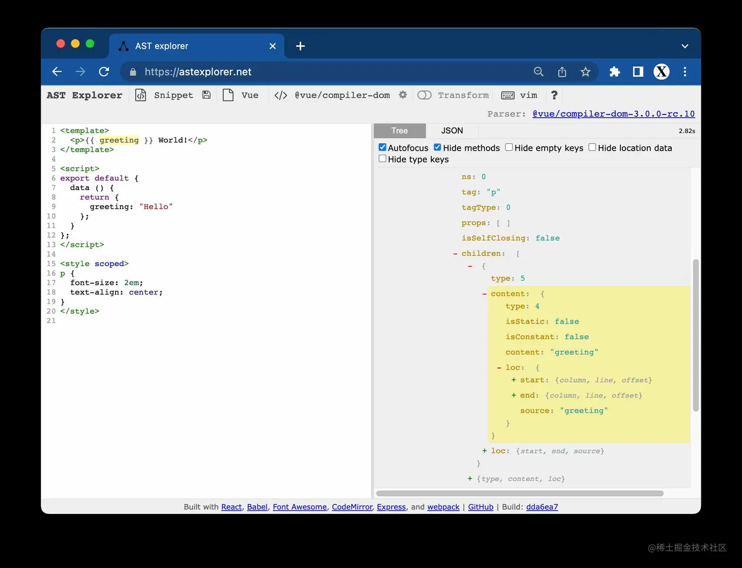Select vim keybinding option
742x568 pixels.
529,95
